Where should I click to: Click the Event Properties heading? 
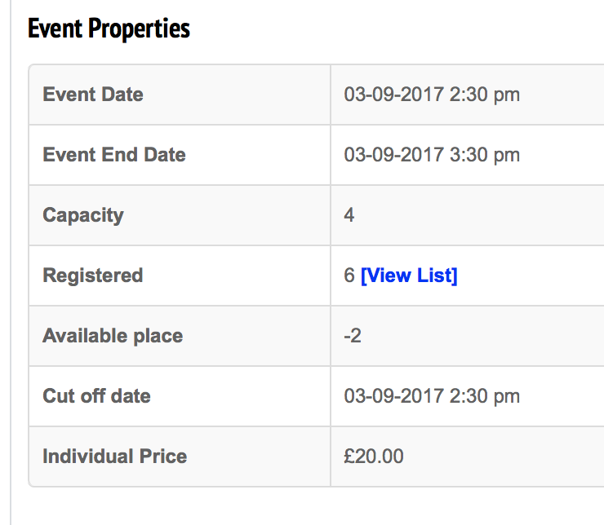coord(109,29)
